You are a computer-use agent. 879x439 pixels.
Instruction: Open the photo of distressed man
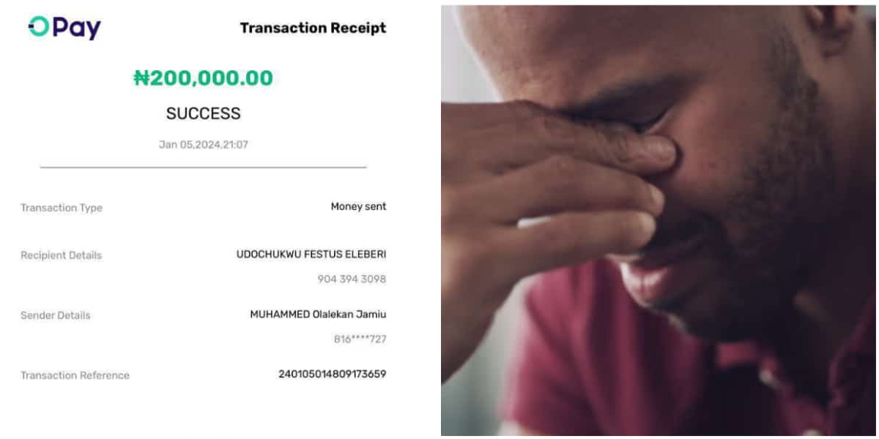[658, 220]
